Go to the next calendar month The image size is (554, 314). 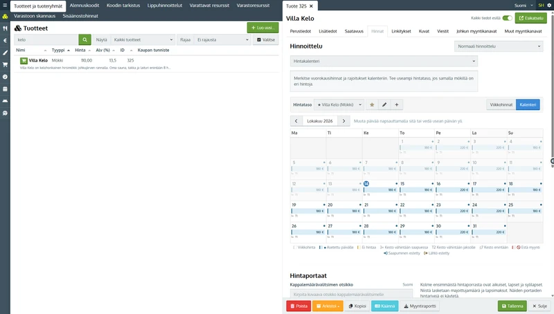click(343, 121)
